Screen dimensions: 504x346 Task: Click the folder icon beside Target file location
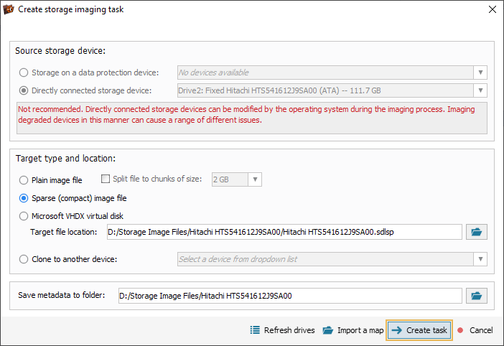tap(476, 232)
